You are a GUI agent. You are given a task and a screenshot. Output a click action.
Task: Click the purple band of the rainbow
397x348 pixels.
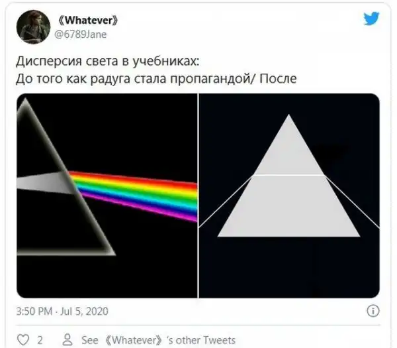(139, 207)
